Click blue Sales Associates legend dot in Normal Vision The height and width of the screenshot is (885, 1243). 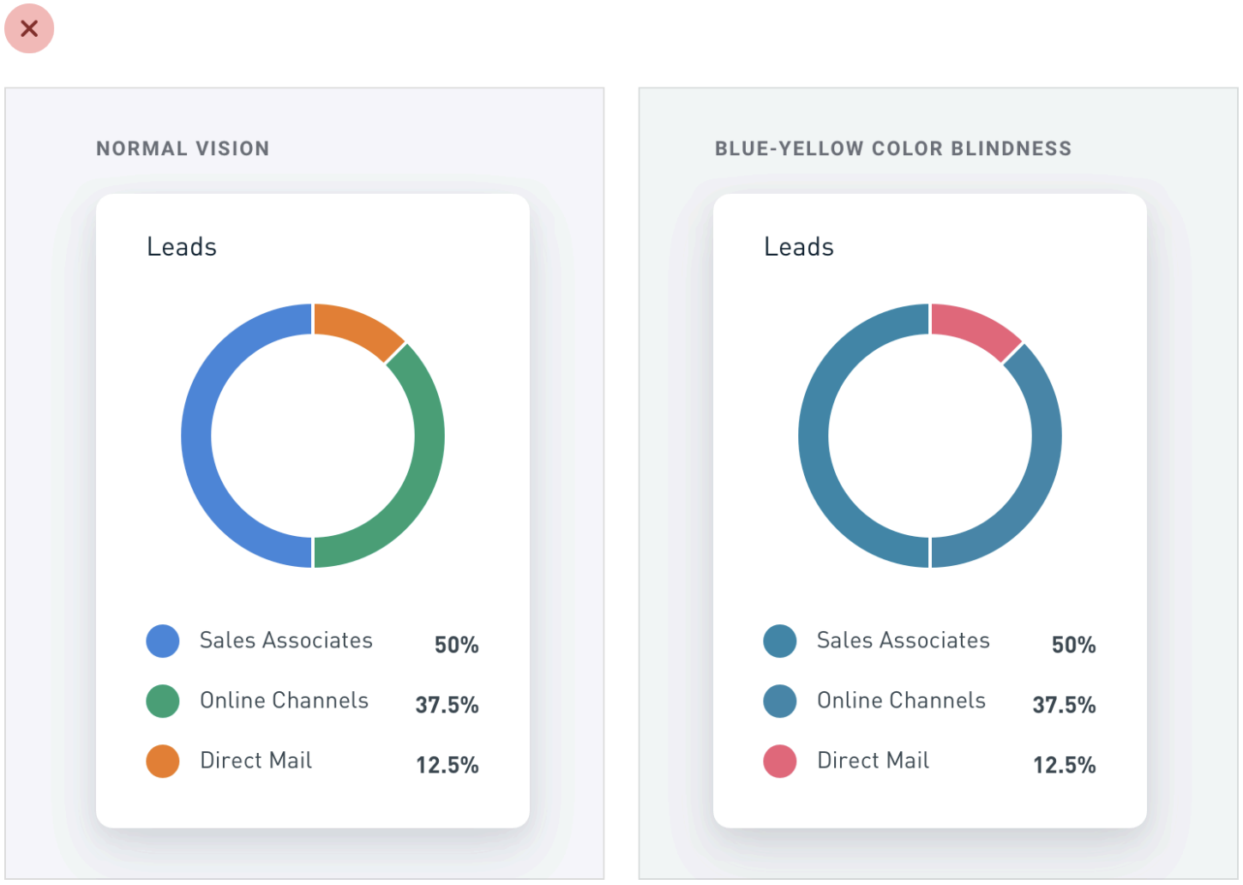point(163,641)
